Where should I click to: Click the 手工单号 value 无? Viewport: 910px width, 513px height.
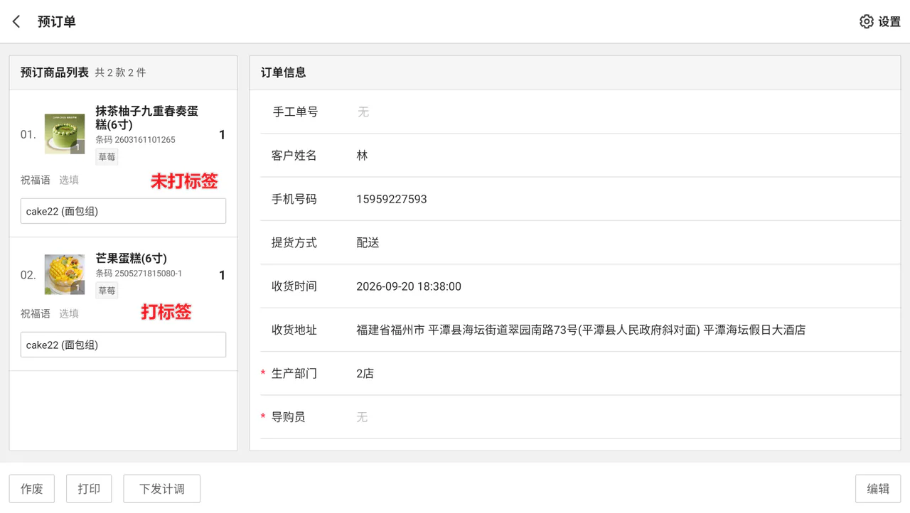[363, 112]
